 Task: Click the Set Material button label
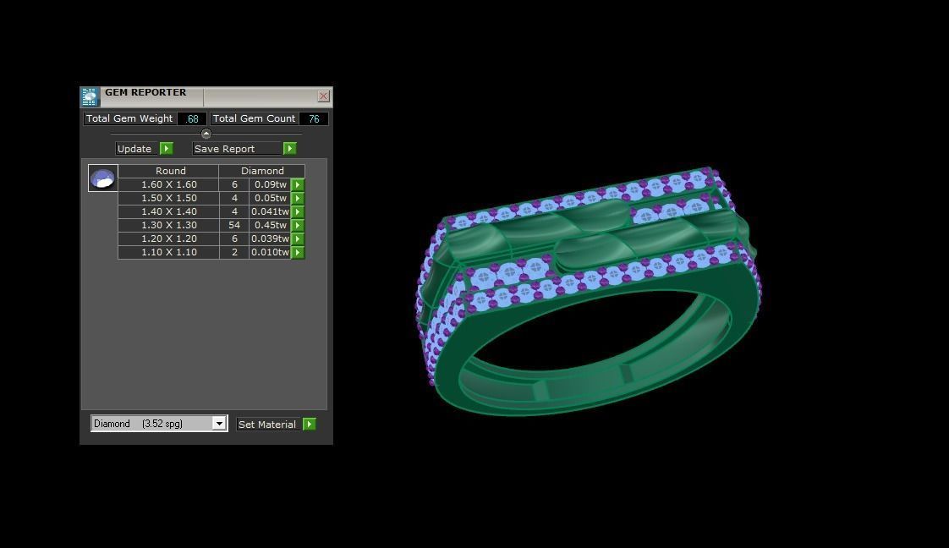tap(267, 425)
